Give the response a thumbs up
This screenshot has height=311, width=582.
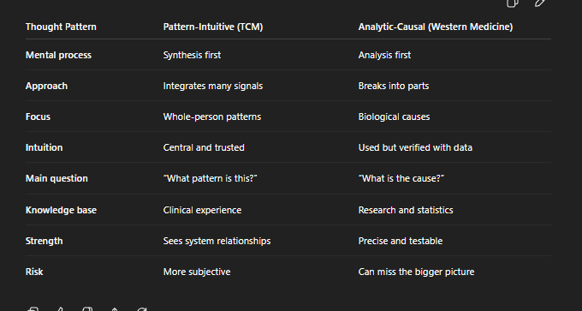click(60, 308)
